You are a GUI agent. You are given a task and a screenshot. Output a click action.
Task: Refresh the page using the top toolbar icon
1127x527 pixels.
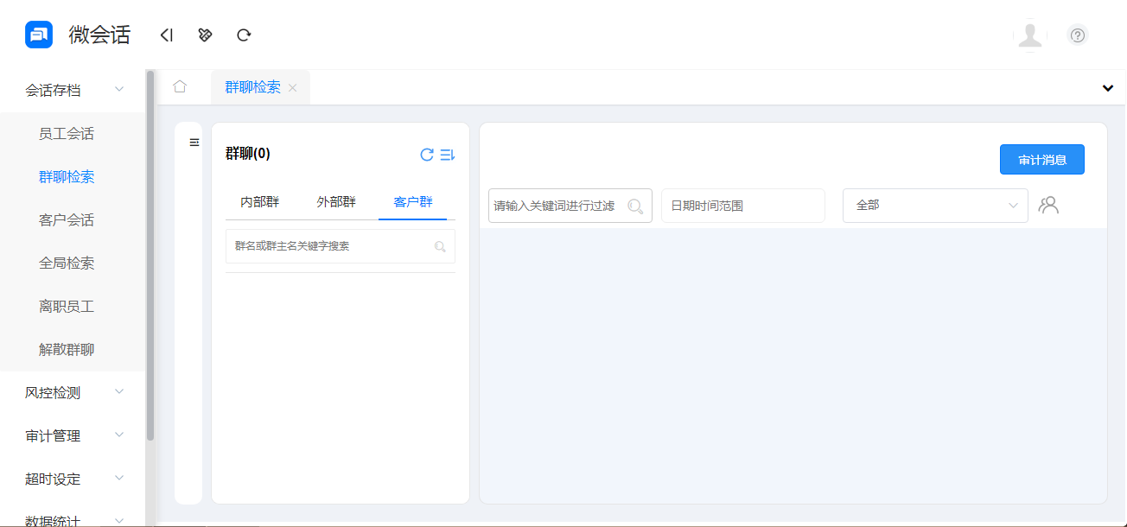244,35
